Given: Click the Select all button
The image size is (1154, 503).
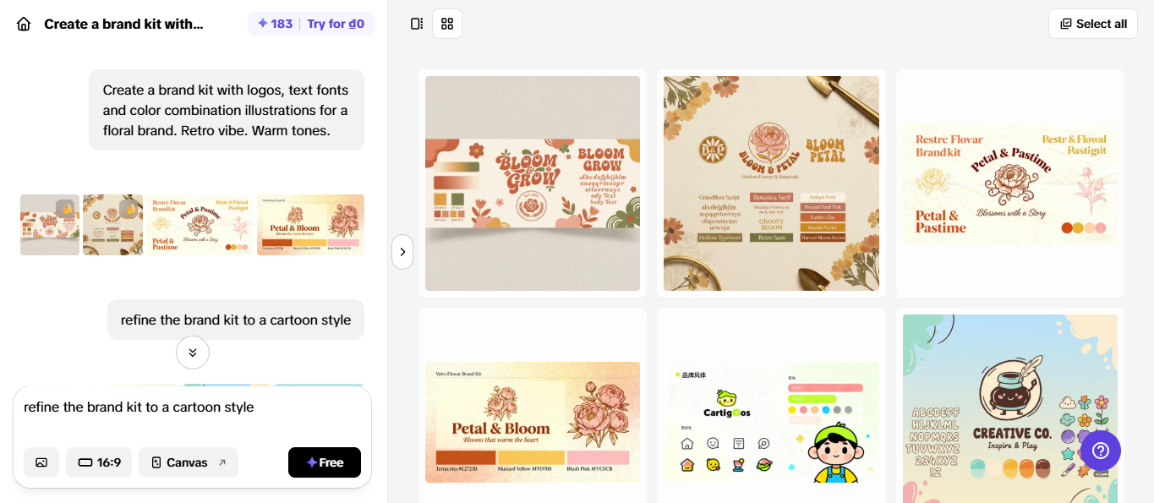Looking at the screenshot, I should coord(1093,24).
